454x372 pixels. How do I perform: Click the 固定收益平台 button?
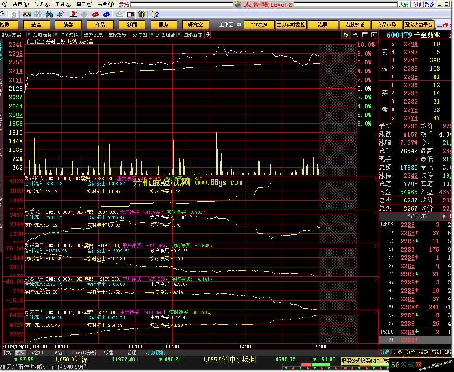[x=418, y=25]
